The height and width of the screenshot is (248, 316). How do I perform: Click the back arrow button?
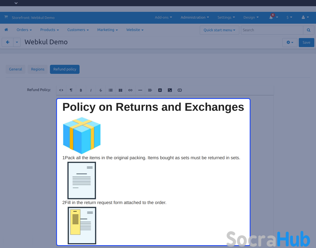8,42
